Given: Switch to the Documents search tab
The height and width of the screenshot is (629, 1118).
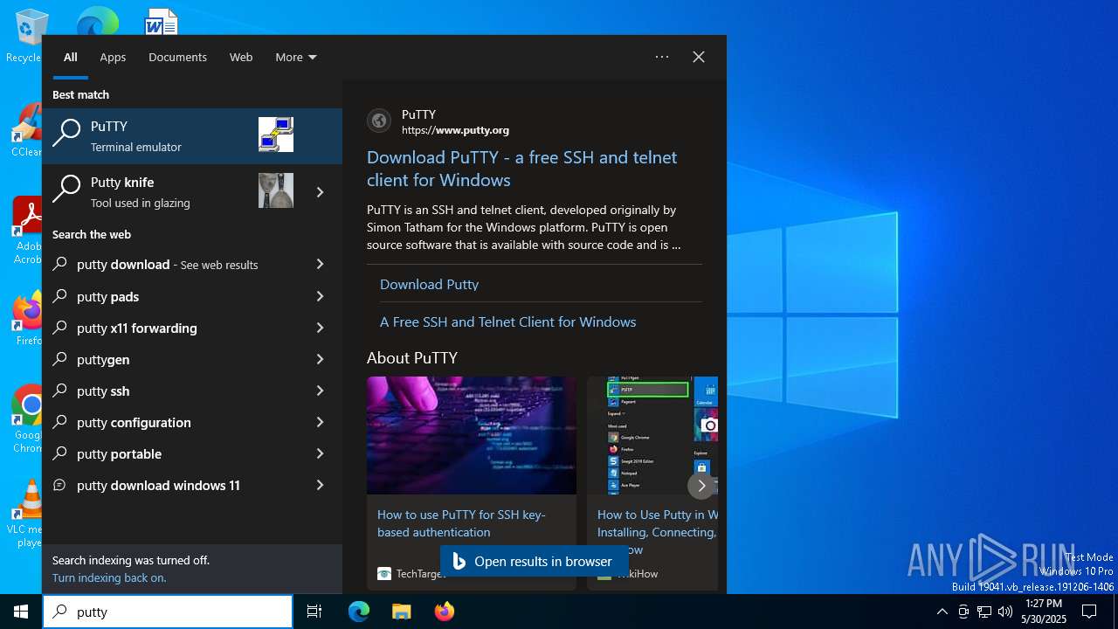Looking at the screenshot, I should [x=177, y=57].
